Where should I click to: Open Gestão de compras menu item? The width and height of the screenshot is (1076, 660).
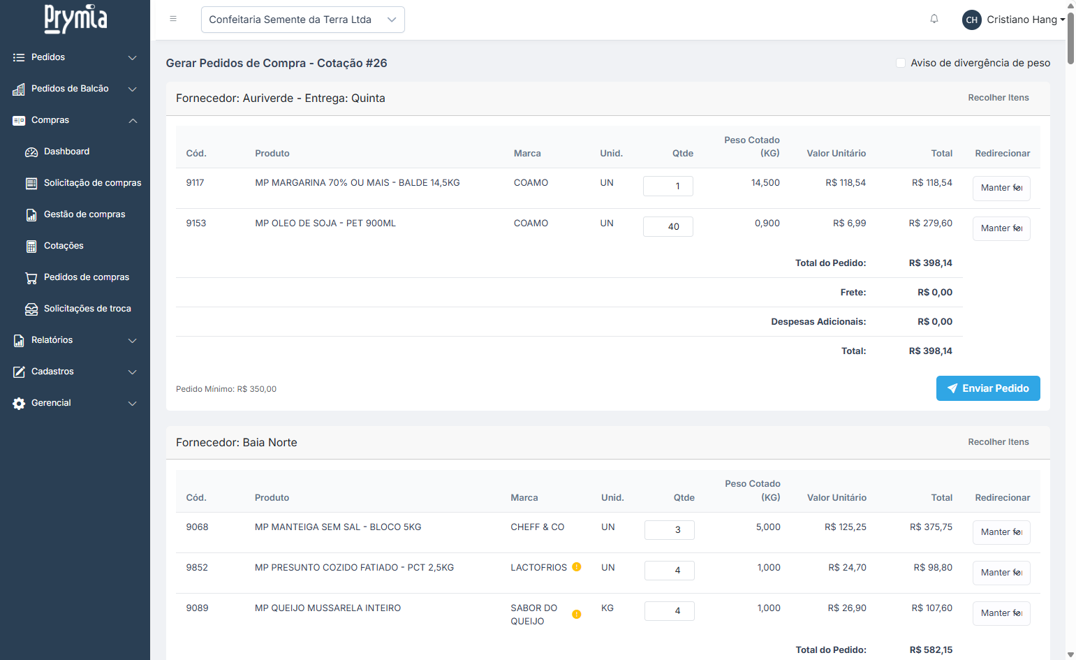pos(84,214)
